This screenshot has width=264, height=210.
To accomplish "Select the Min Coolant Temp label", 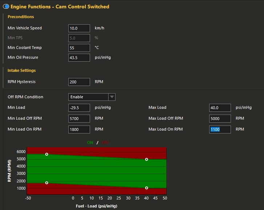I will click(25, 48).
